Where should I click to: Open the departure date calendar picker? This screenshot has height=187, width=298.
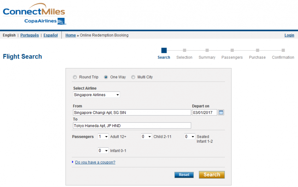(221, 112)
